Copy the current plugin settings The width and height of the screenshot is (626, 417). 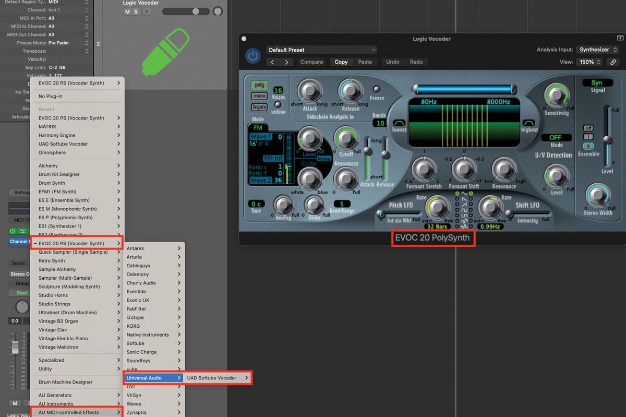(x=341, y=62)
